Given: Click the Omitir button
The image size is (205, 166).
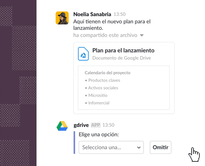Looking at the screenshot, I should [x=161, y=147].
